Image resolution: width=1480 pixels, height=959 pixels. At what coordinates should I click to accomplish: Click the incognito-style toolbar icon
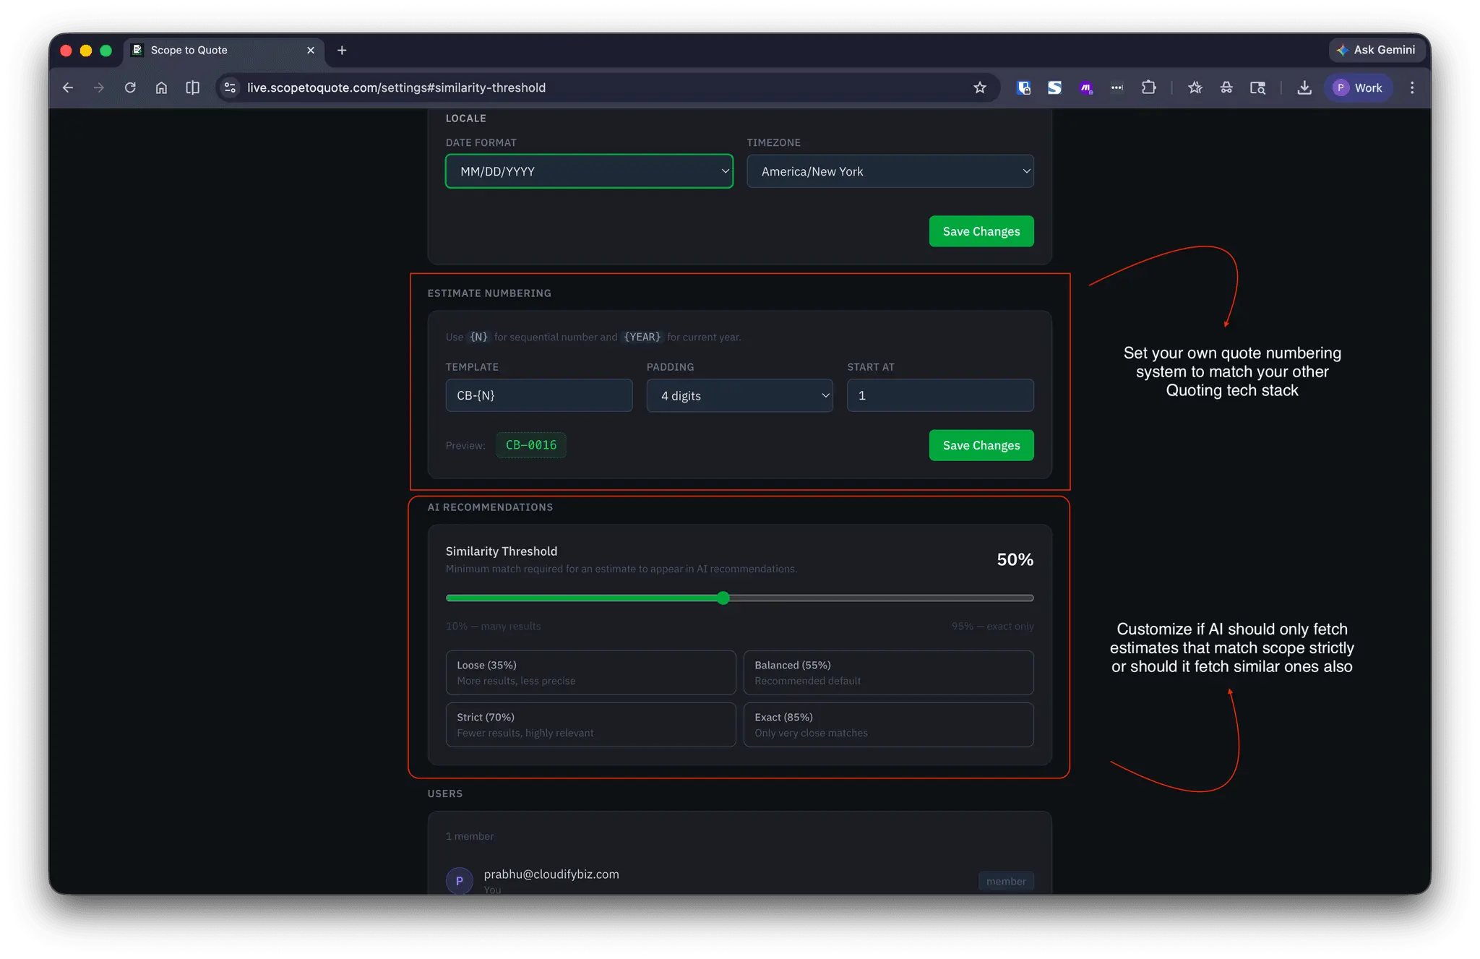1226,87
